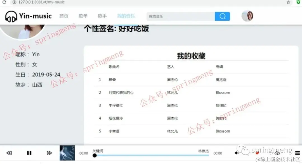
Task: Click the 专辑 column header
Action: (219, 67)
